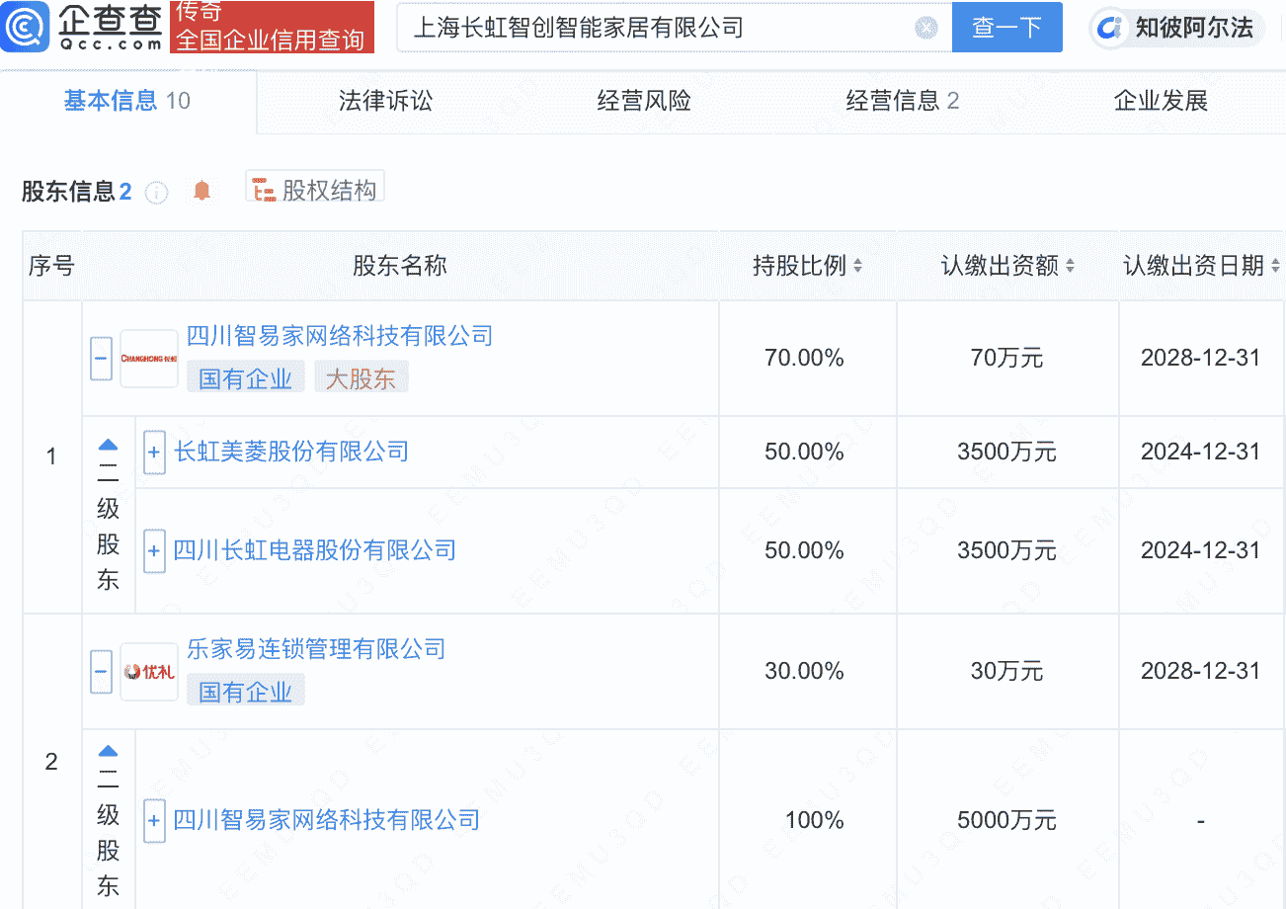Click the 优礼 company logo thumbnail
Viewport: 1286px width, 909px height.
click(149, 672)
